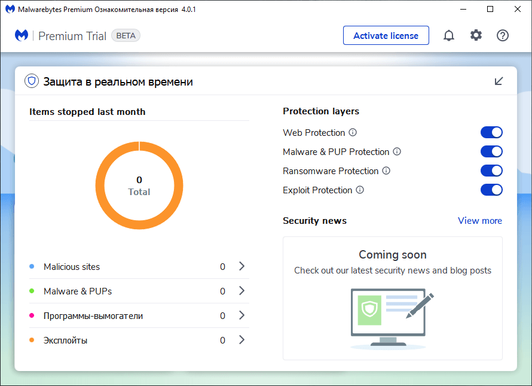Screen dimensions: 532x386
Task: Show info about Web Protection
Action: (353, 132)
